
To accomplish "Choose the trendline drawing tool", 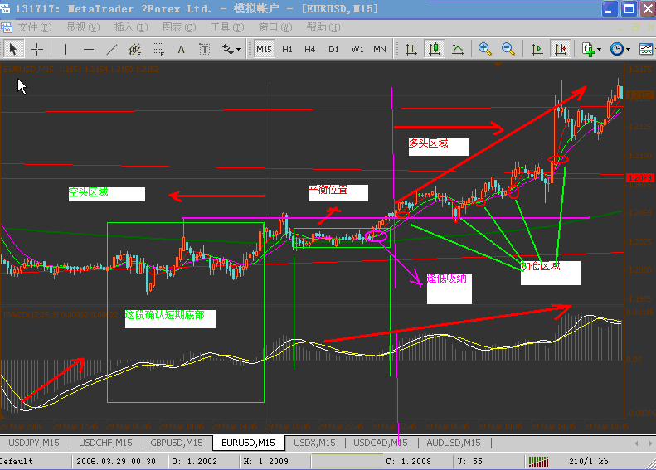I will pos(112,50).
